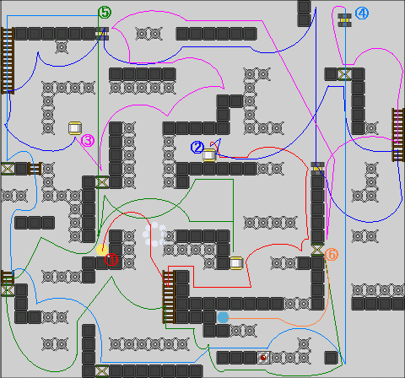Select the ladder on the right edge
The image size is (405, 378).
(398, 135)
